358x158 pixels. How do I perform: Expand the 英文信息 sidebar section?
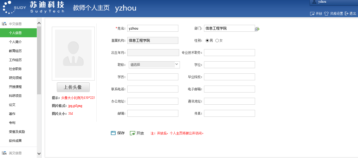click(15, 153)
